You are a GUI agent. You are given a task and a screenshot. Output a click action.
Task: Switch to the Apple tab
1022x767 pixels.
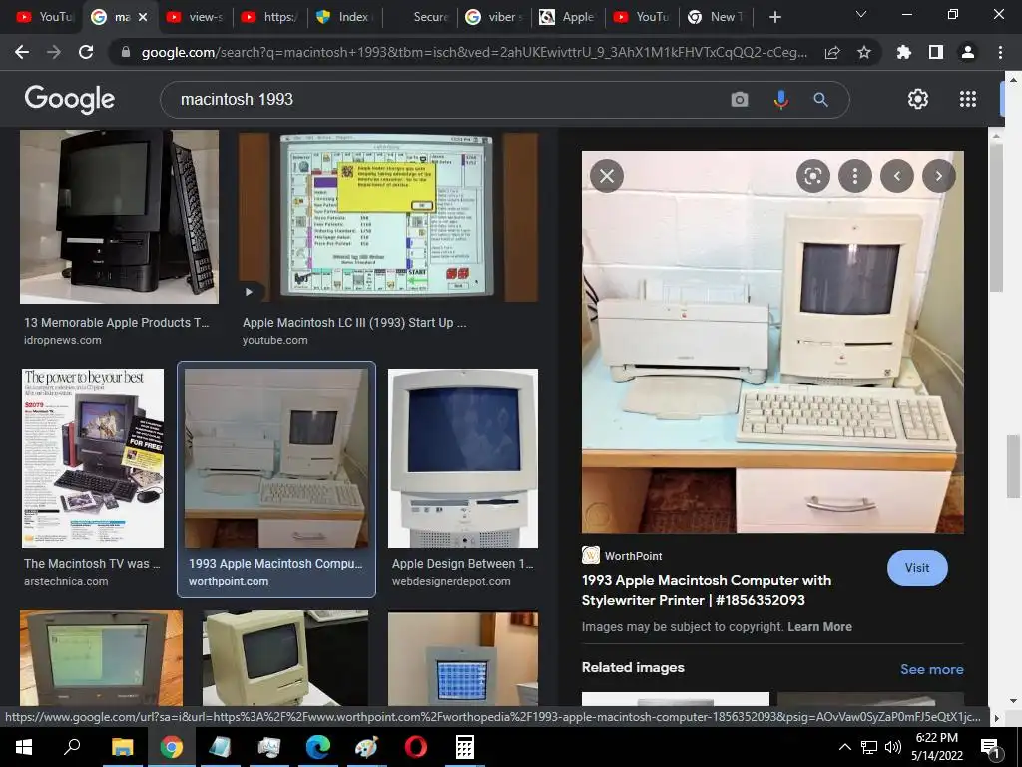click(567, 17)
